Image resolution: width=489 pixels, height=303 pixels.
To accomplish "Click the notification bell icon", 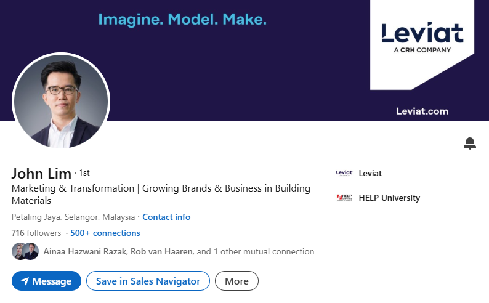I will (x=470, y=143).
